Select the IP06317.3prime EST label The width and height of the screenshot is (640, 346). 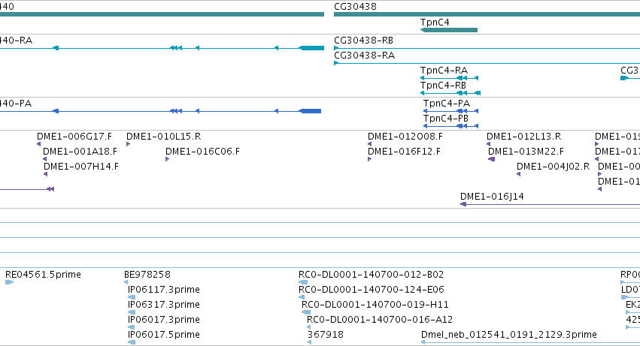click(164, 305)
